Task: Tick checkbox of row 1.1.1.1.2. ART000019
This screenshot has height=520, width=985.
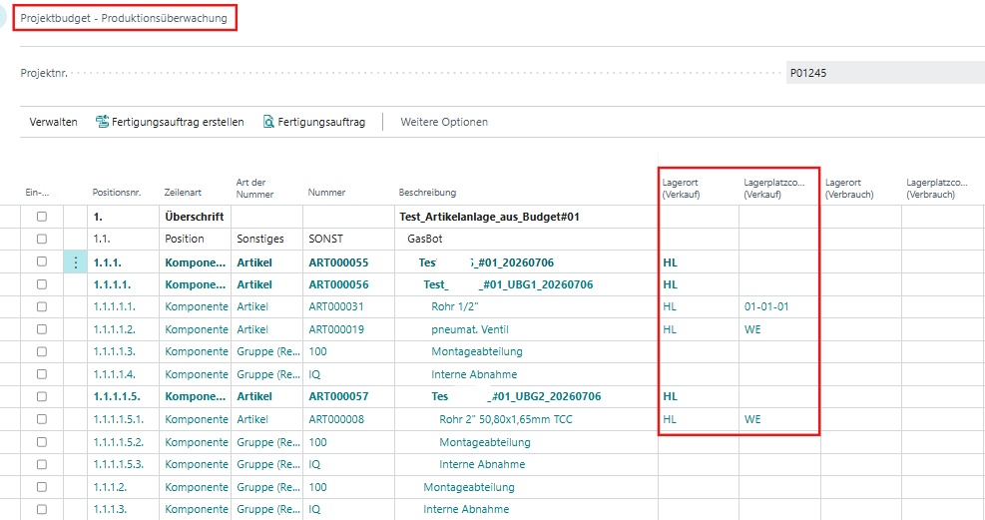Action: pos(42,329)
